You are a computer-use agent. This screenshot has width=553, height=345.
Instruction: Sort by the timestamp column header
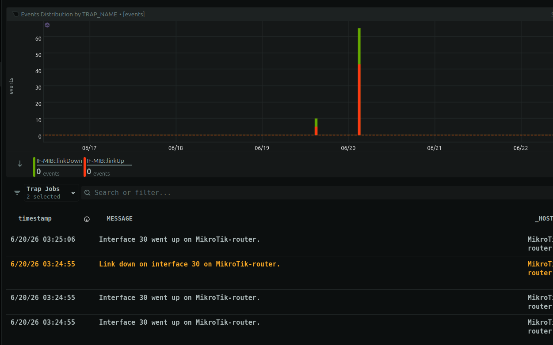(35, 218)
